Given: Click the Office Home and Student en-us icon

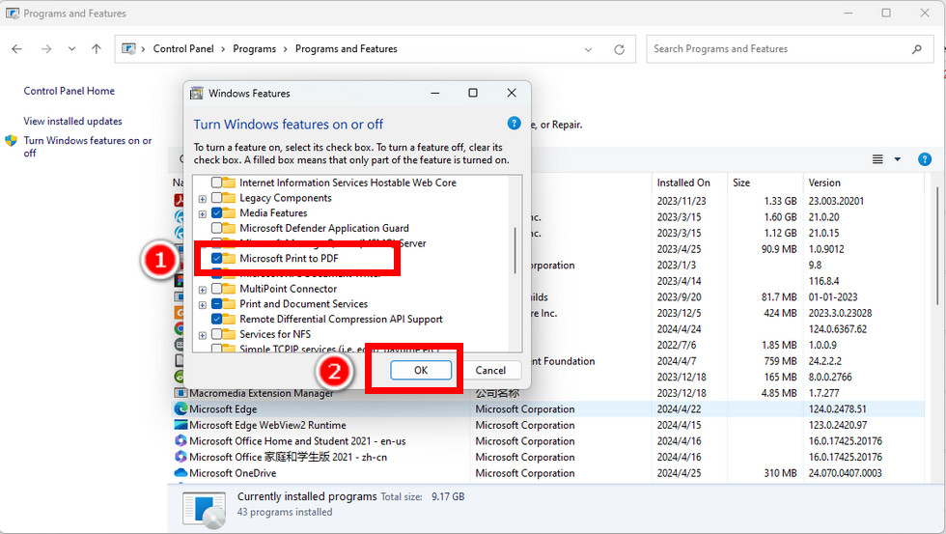Looking at the screenshot, I should pos(181,441).
